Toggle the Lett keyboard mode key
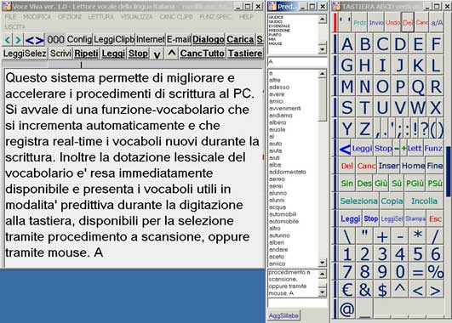452x323 pixels. (415, 149)
